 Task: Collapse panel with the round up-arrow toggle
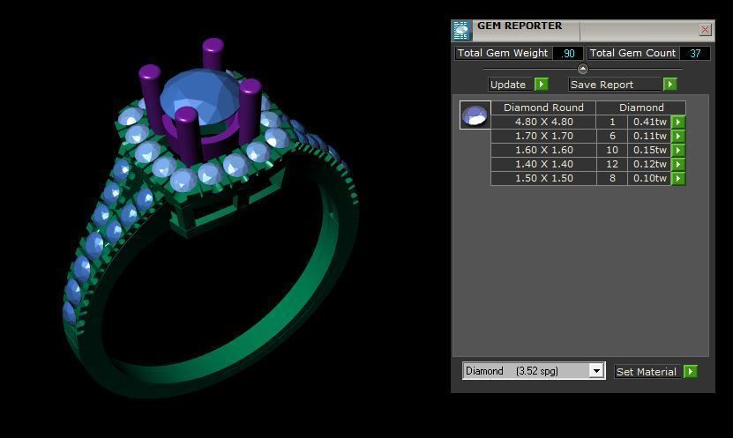[x=582, y=69]
